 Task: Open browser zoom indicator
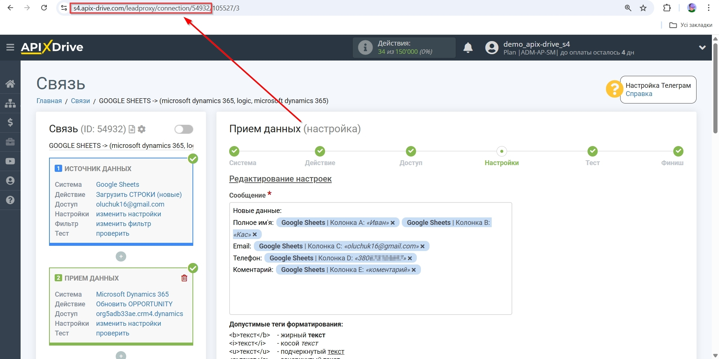tap(628, 8)
